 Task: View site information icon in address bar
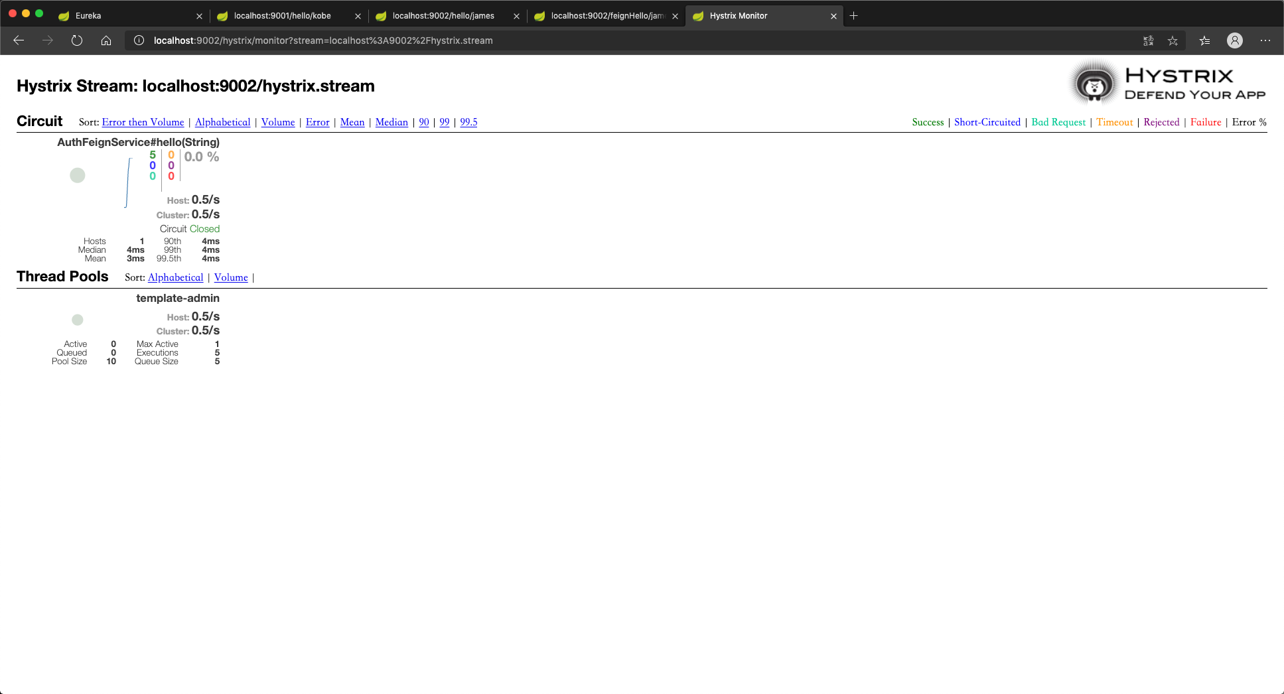point(139,40)
